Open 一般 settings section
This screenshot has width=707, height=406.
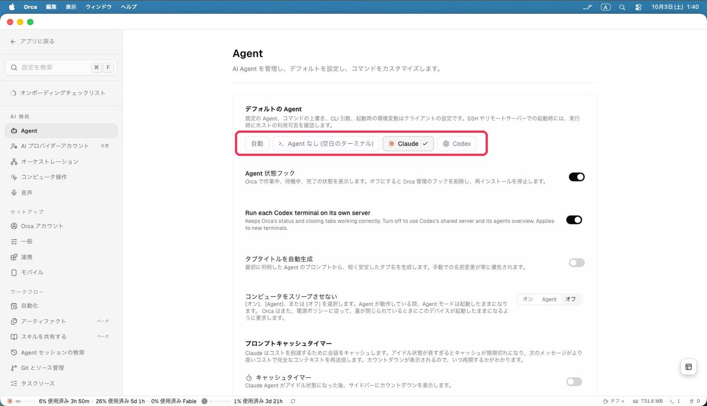(x=61, y=241)
